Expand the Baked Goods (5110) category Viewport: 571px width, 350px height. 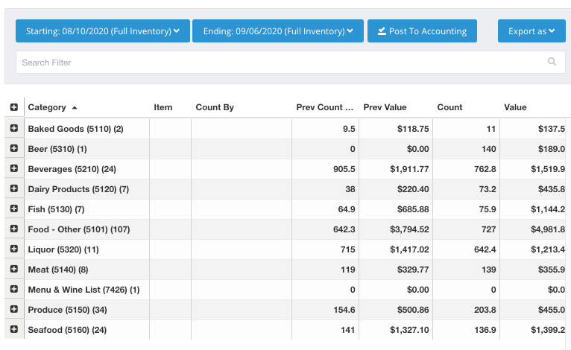coord(14,129)
